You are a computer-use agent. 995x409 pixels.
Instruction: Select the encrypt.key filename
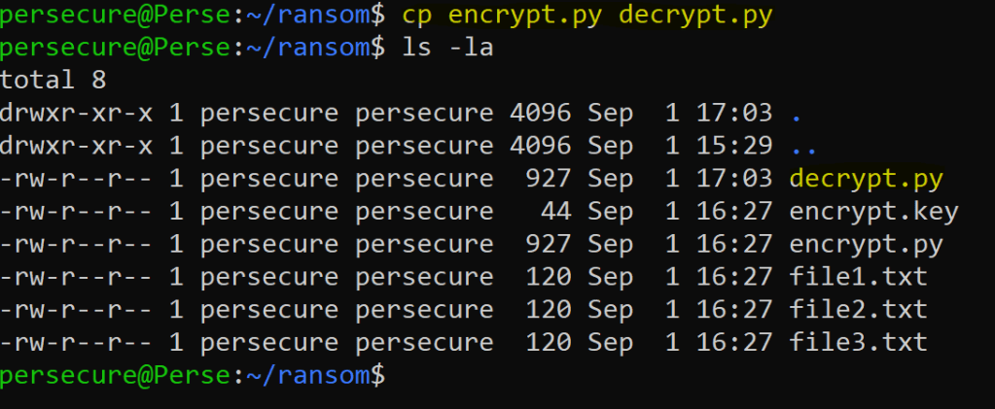(x=874, y=212)
